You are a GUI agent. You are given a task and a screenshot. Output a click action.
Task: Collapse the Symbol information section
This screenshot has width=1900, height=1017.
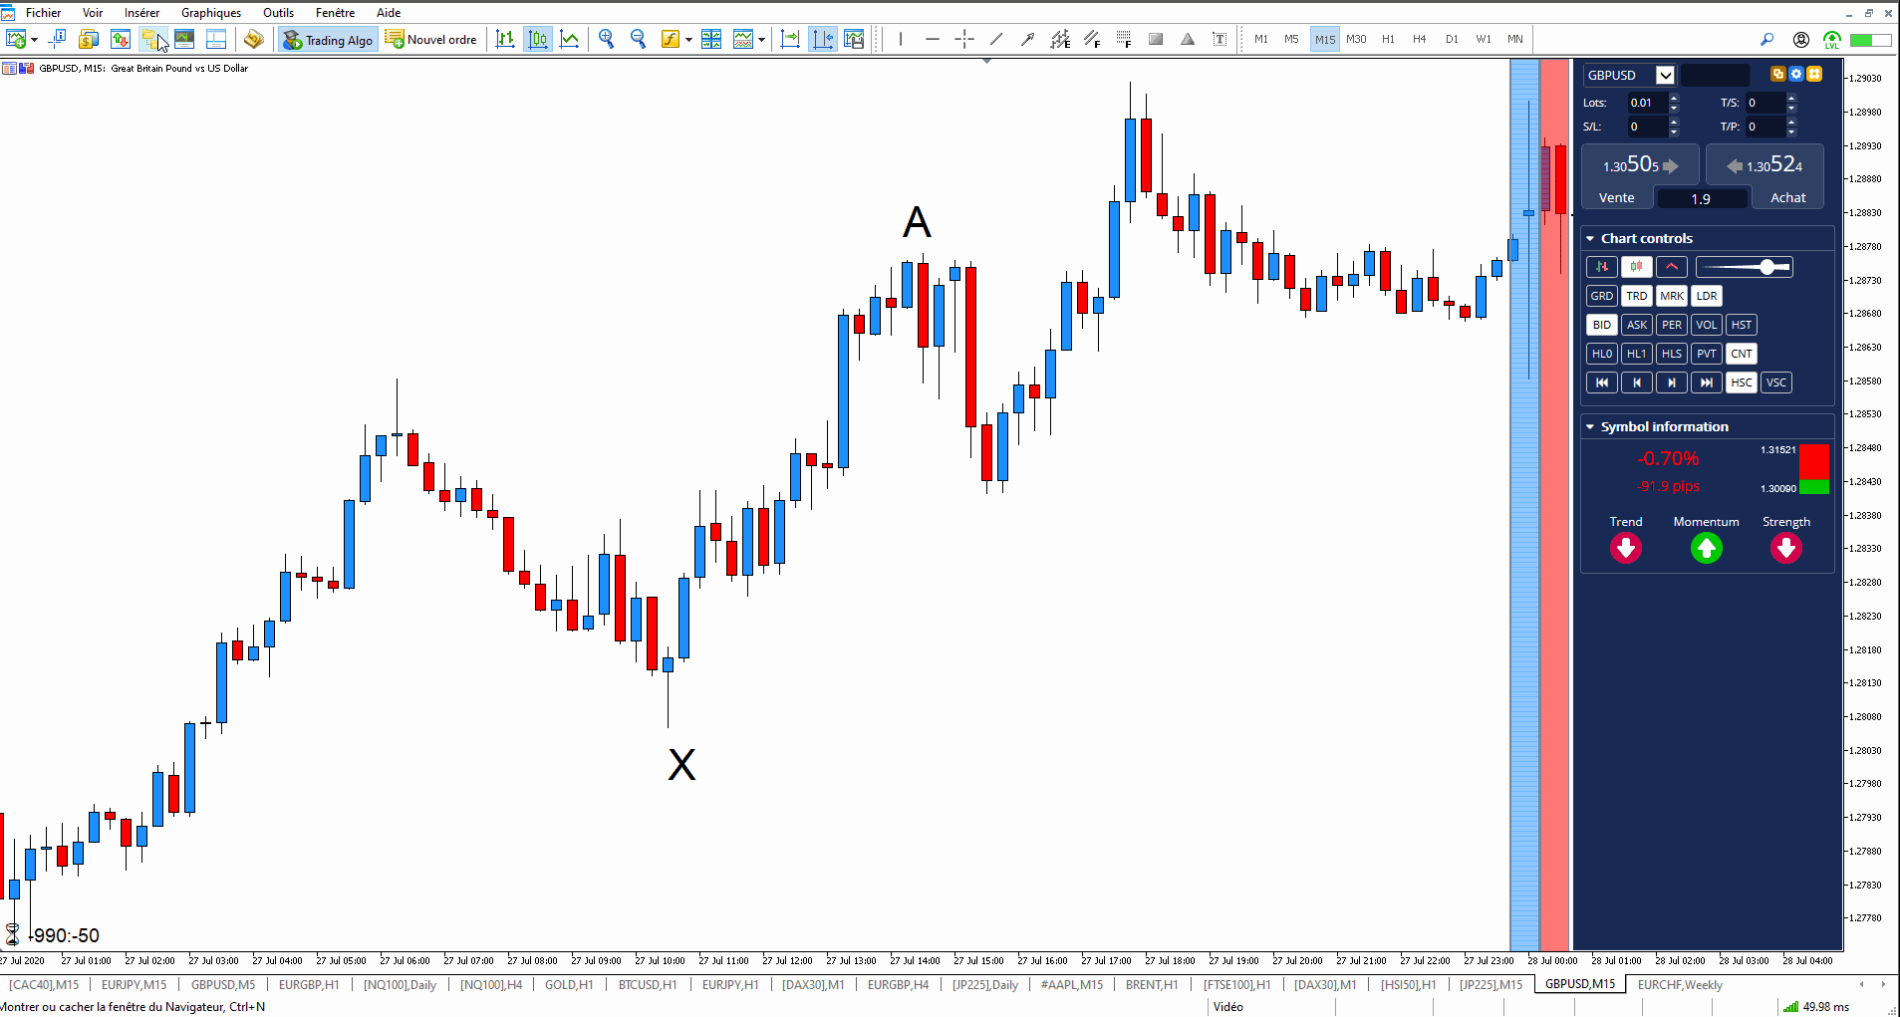click(x=1588, y=426)
